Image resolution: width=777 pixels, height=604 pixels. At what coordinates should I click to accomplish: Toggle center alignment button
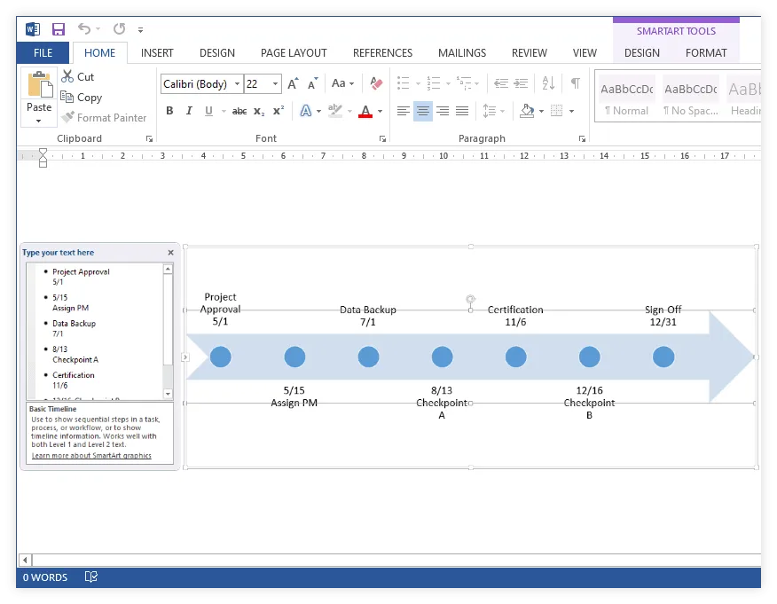point(423,112)
